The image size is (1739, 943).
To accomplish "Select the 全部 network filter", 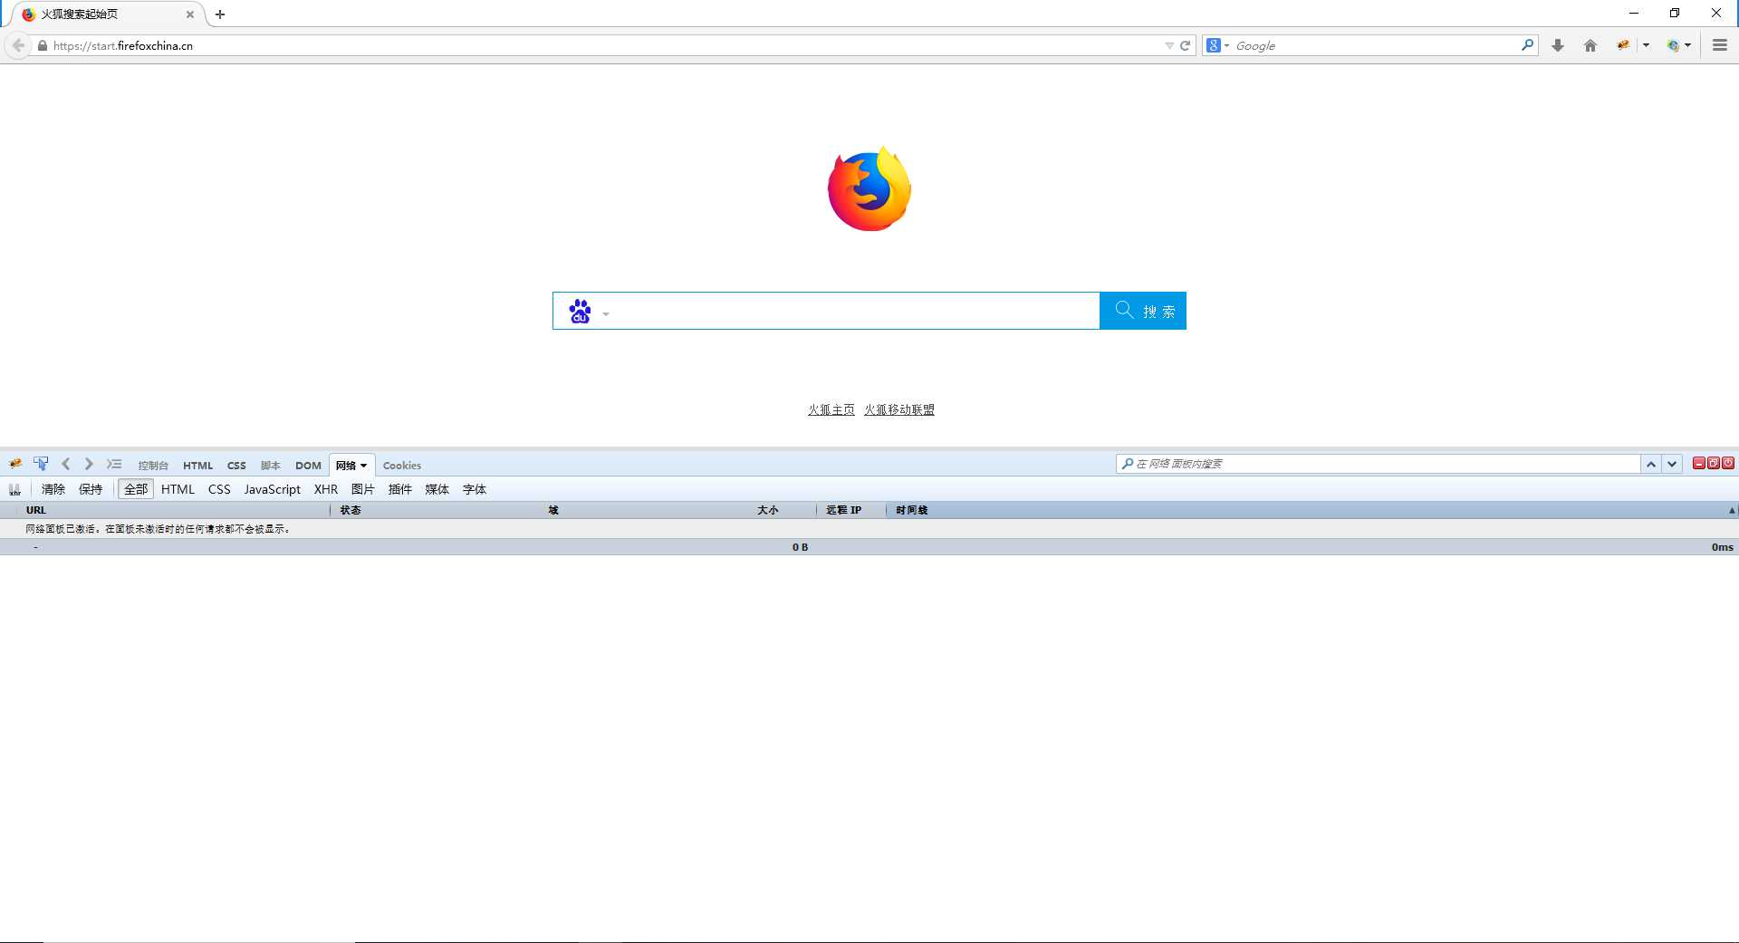I will (136, 489).
